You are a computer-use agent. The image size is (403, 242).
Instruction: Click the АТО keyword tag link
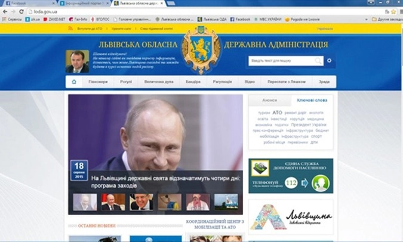[x=277, y=112]
